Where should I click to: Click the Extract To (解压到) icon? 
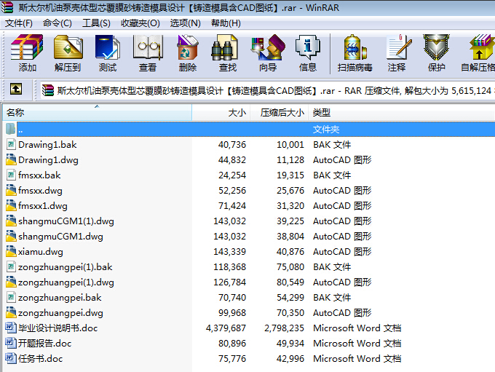[68, 47]
